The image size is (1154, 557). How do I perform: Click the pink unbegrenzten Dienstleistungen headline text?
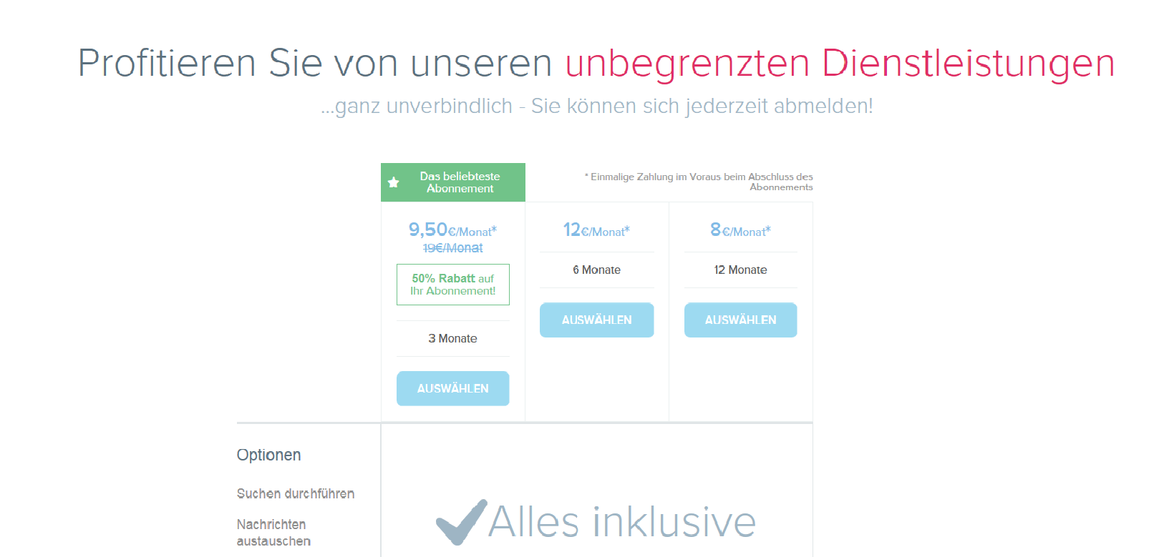(x=839, y=63)
